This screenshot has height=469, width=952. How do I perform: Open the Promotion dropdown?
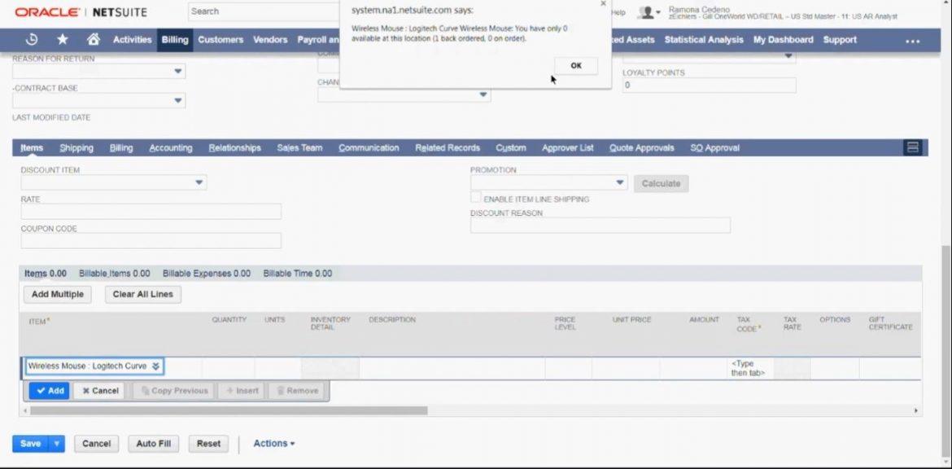(619, 182)
